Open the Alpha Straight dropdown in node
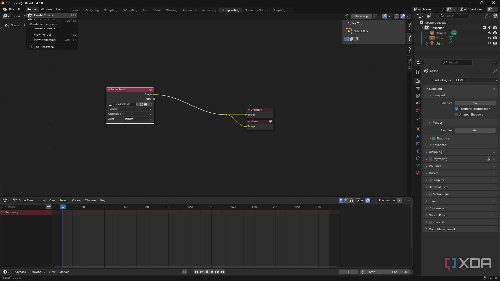This screenshot has height=281, width=500. tap(138, 119)
